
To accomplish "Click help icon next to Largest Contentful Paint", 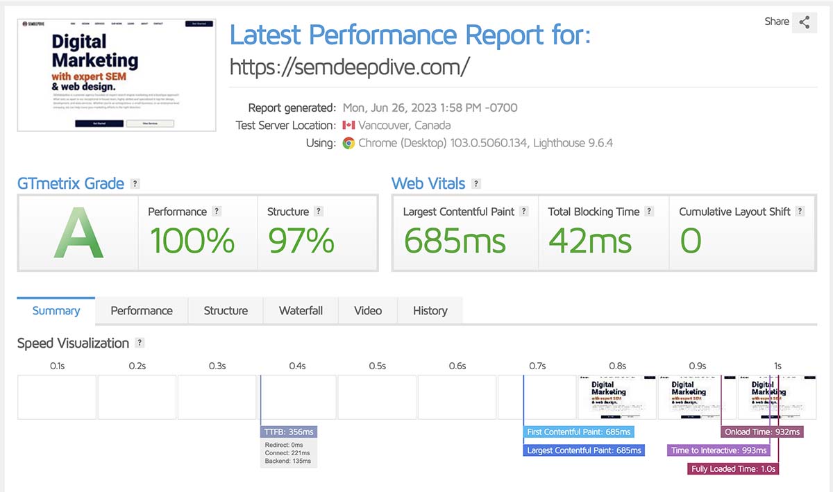I will 524,212.
